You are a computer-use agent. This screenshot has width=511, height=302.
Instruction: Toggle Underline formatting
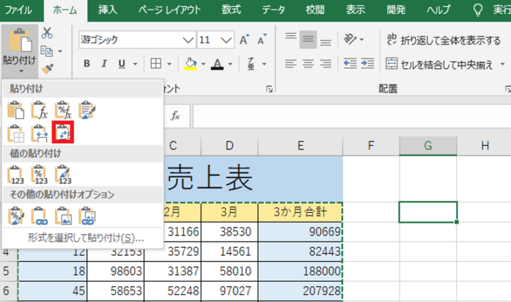[x=122, y=64]
